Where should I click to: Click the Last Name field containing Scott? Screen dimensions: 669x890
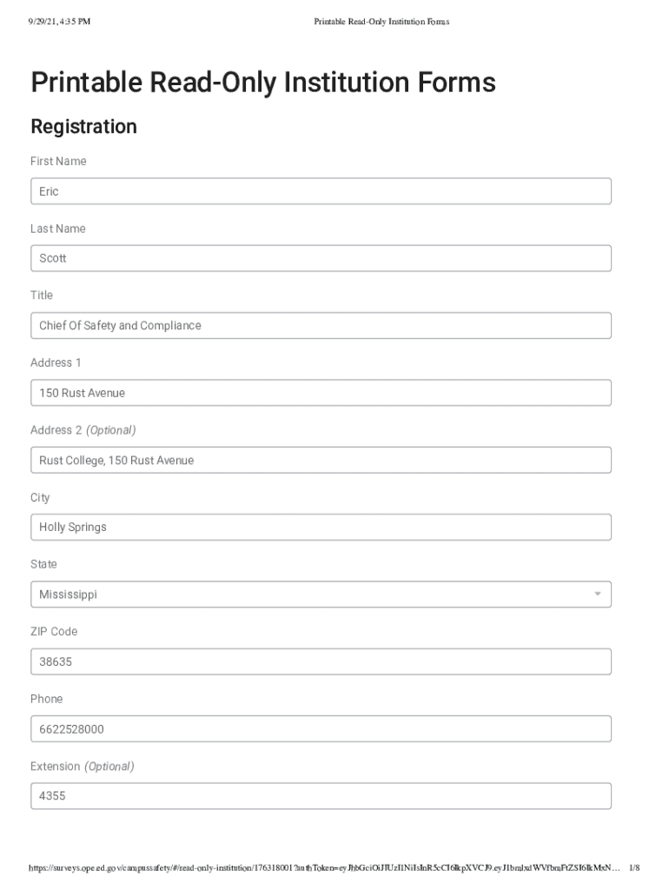tap(321, 258)
